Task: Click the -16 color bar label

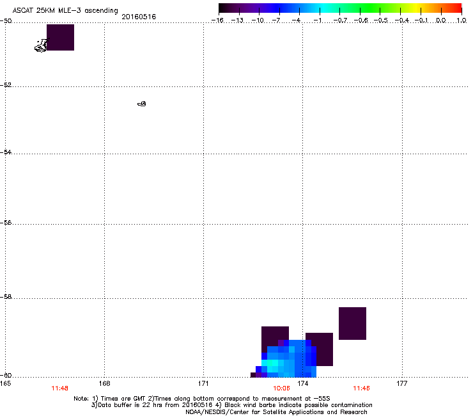Action: click(x=217, y=20)
